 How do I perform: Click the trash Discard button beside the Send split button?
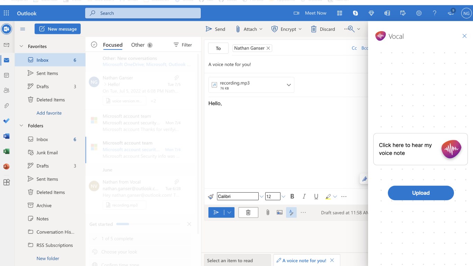[x=248, y=212]
